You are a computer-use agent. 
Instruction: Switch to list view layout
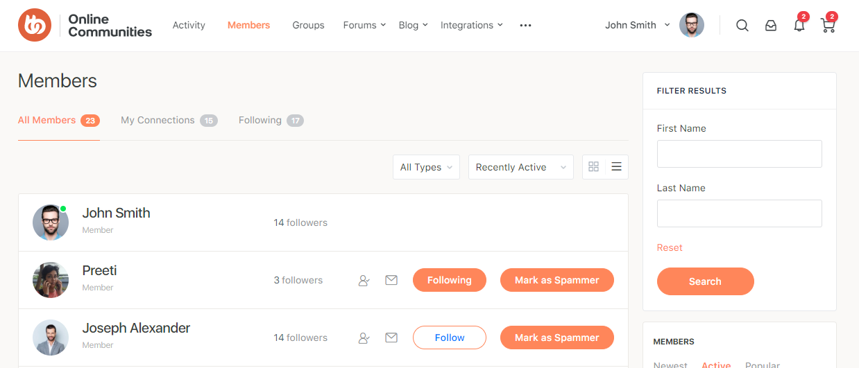(616, 167)
